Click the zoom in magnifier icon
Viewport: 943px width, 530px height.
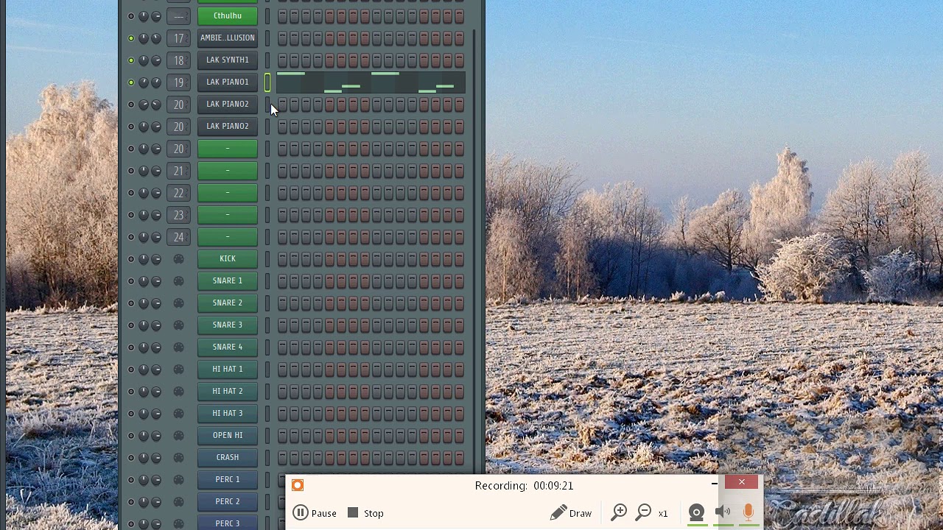click(x=619, y=512)
